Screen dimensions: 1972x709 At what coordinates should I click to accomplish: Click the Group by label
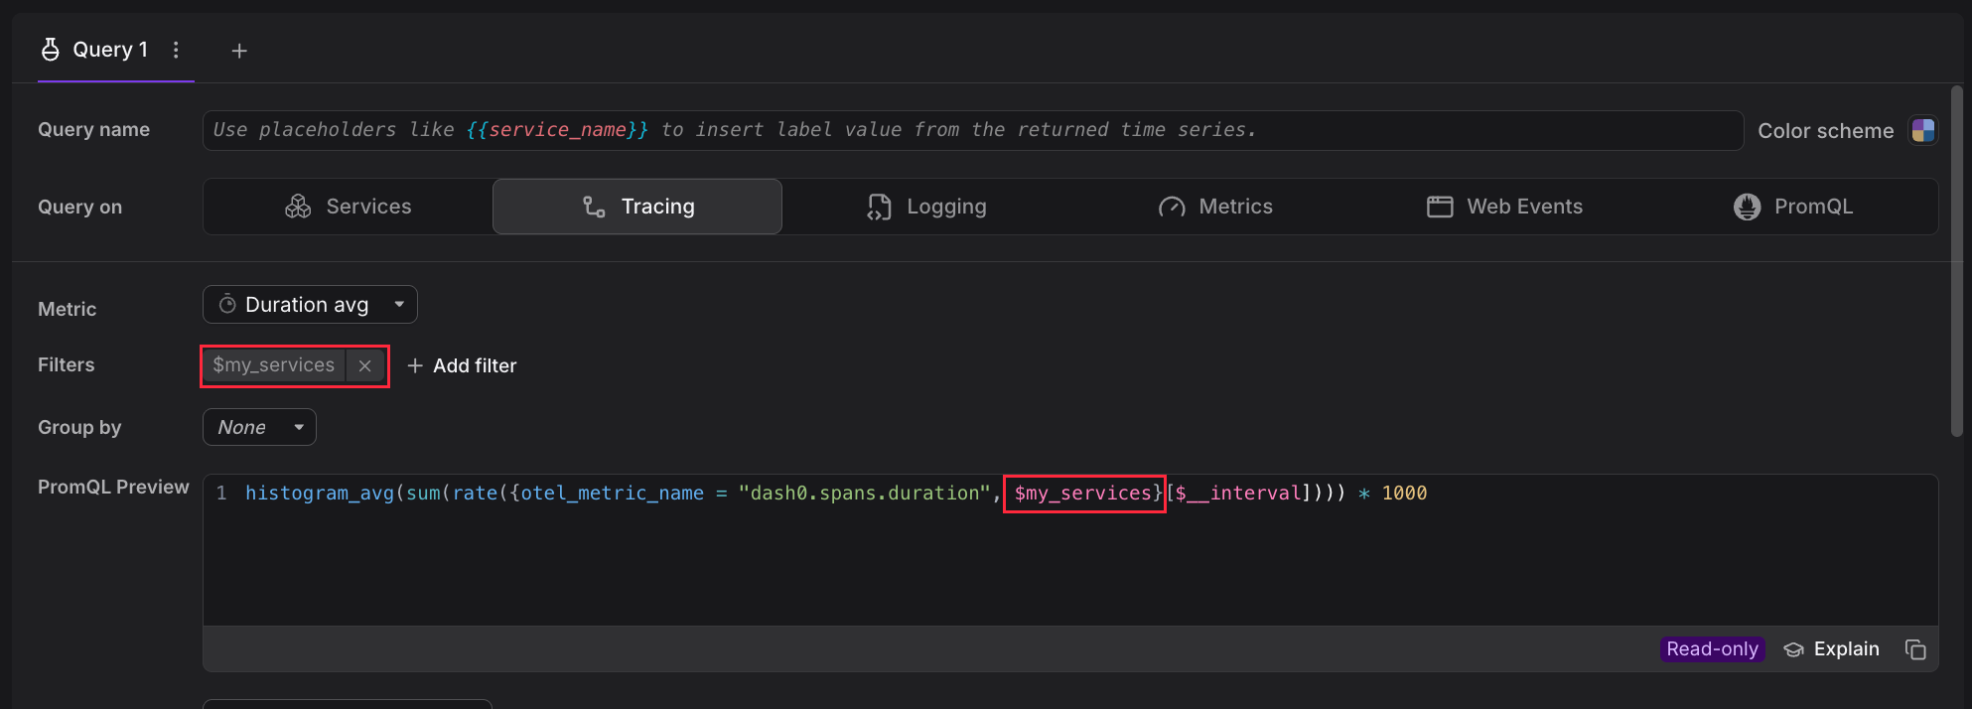point(79,427)
